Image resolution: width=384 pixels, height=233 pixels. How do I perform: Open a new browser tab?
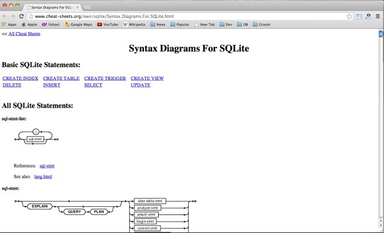[x=87, y=8]
